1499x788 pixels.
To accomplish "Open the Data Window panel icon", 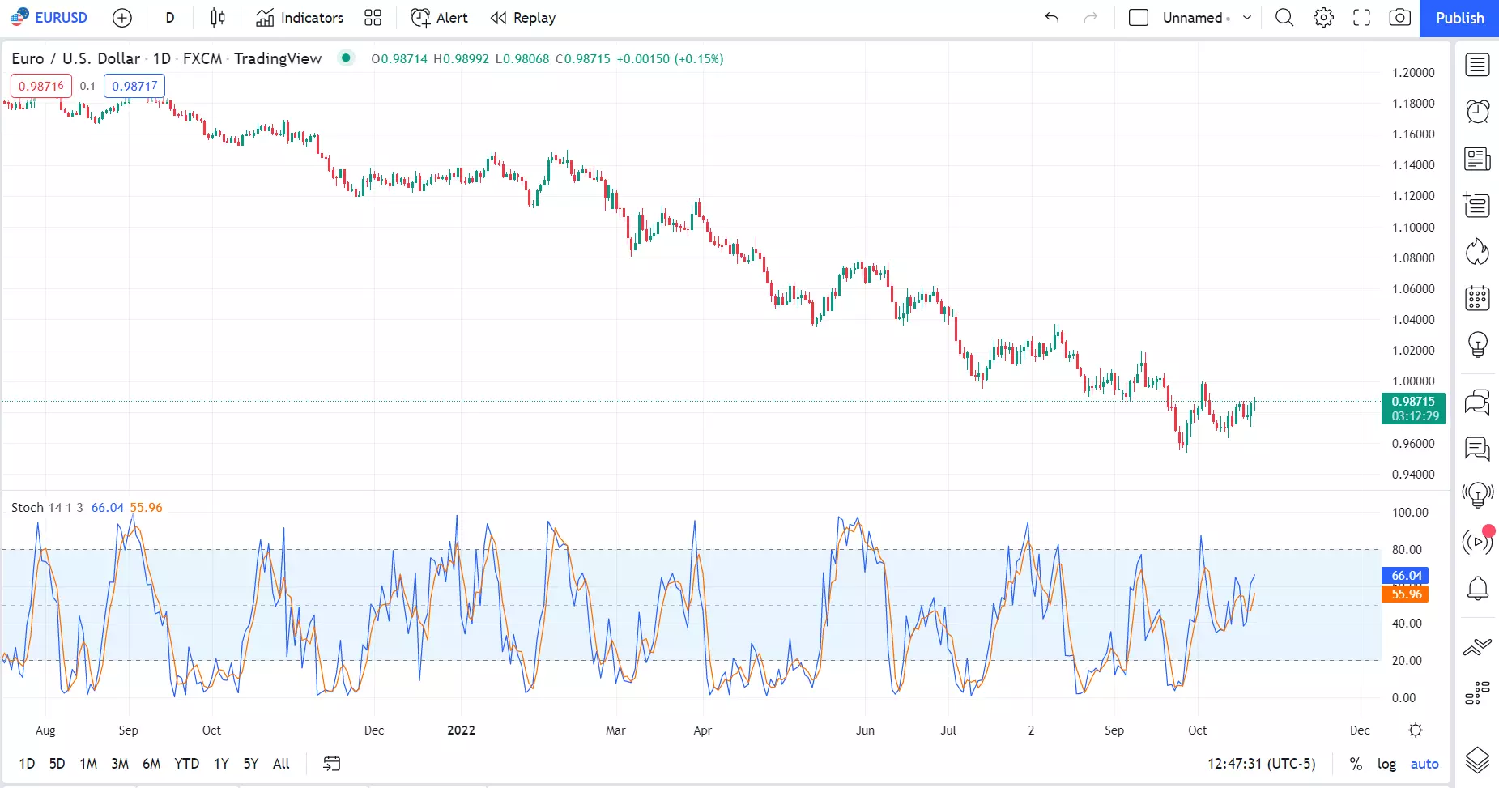I will pos(1477,205).
